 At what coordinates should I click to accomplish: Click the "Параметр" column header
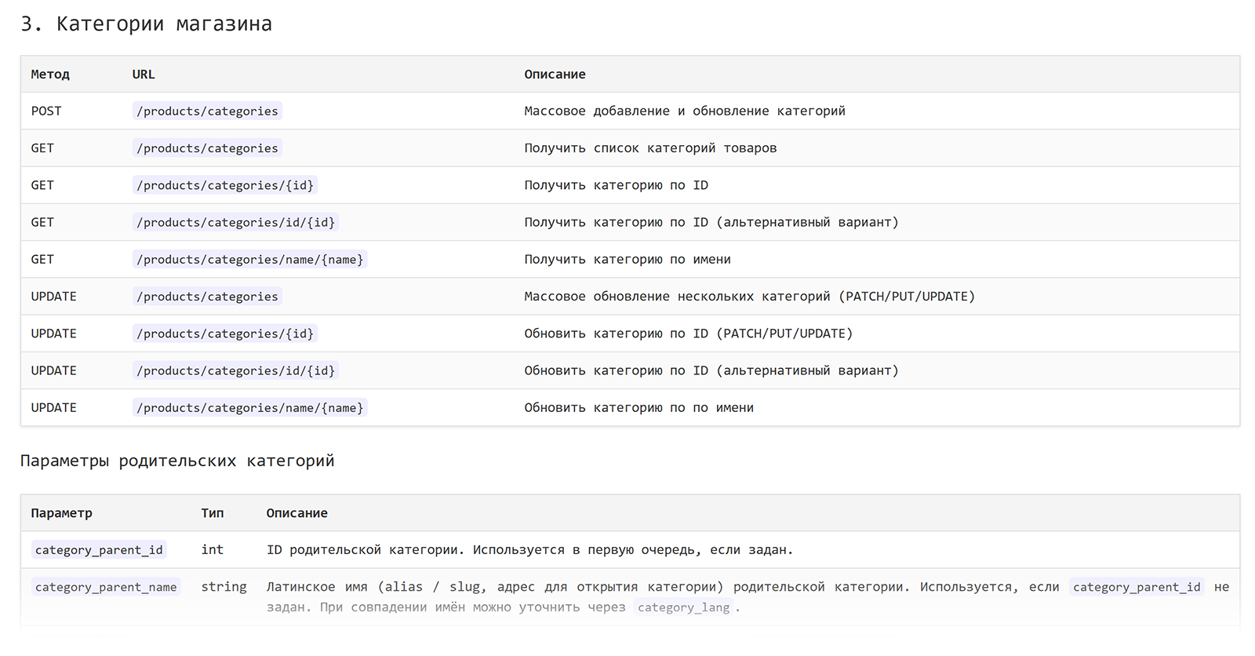click(61, 513)
